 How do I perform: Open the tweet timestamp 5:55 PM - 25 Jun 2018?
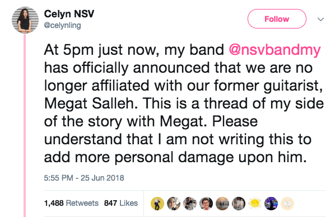pos(84,178)
